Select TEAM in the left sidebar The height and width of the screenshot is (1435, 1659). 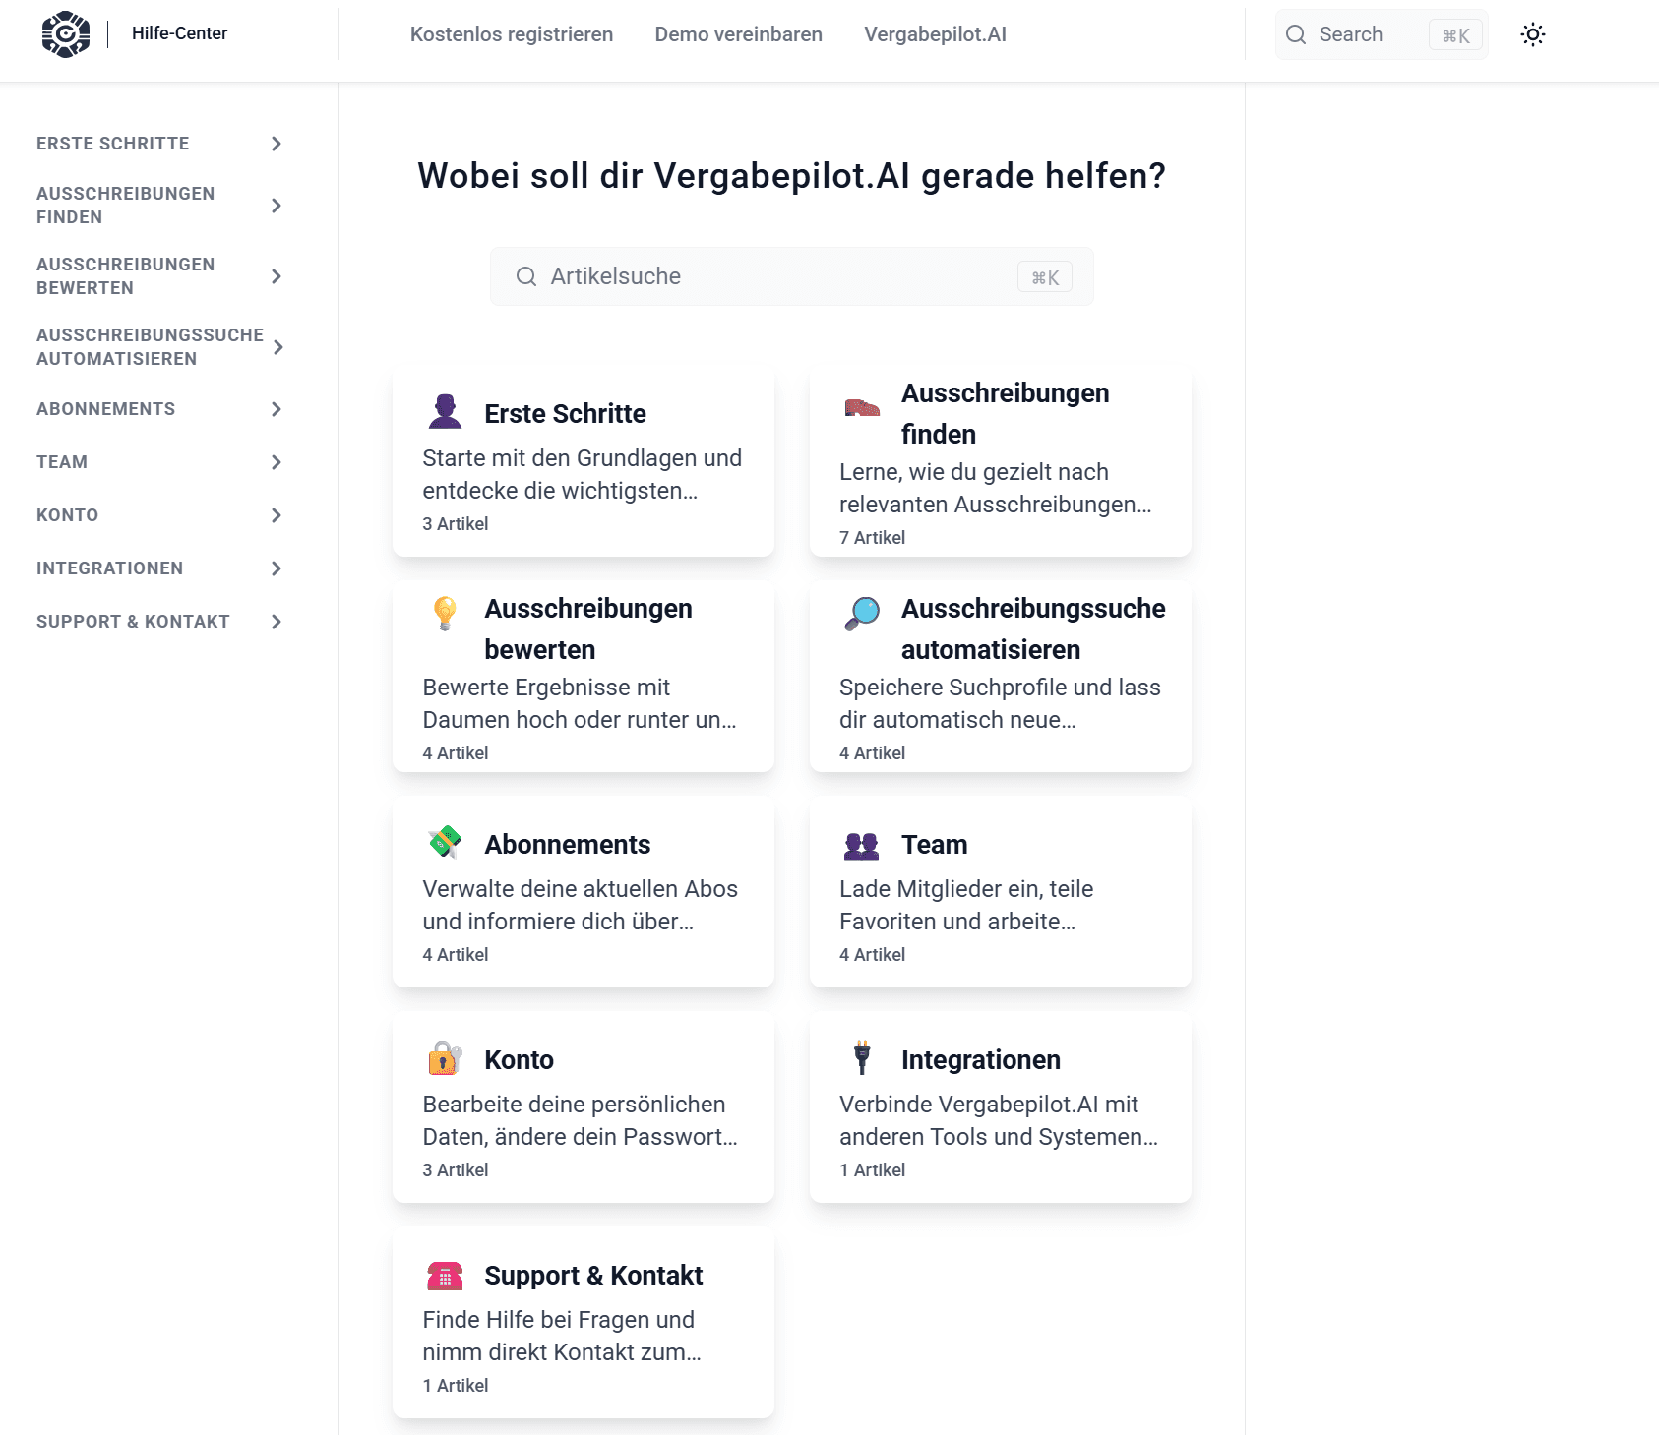(x=62, y=462)
